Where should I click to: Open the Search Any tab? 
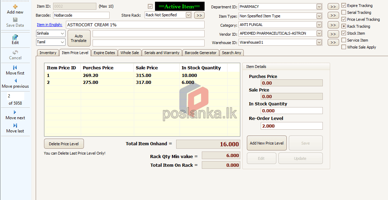[x=231, y=53]
